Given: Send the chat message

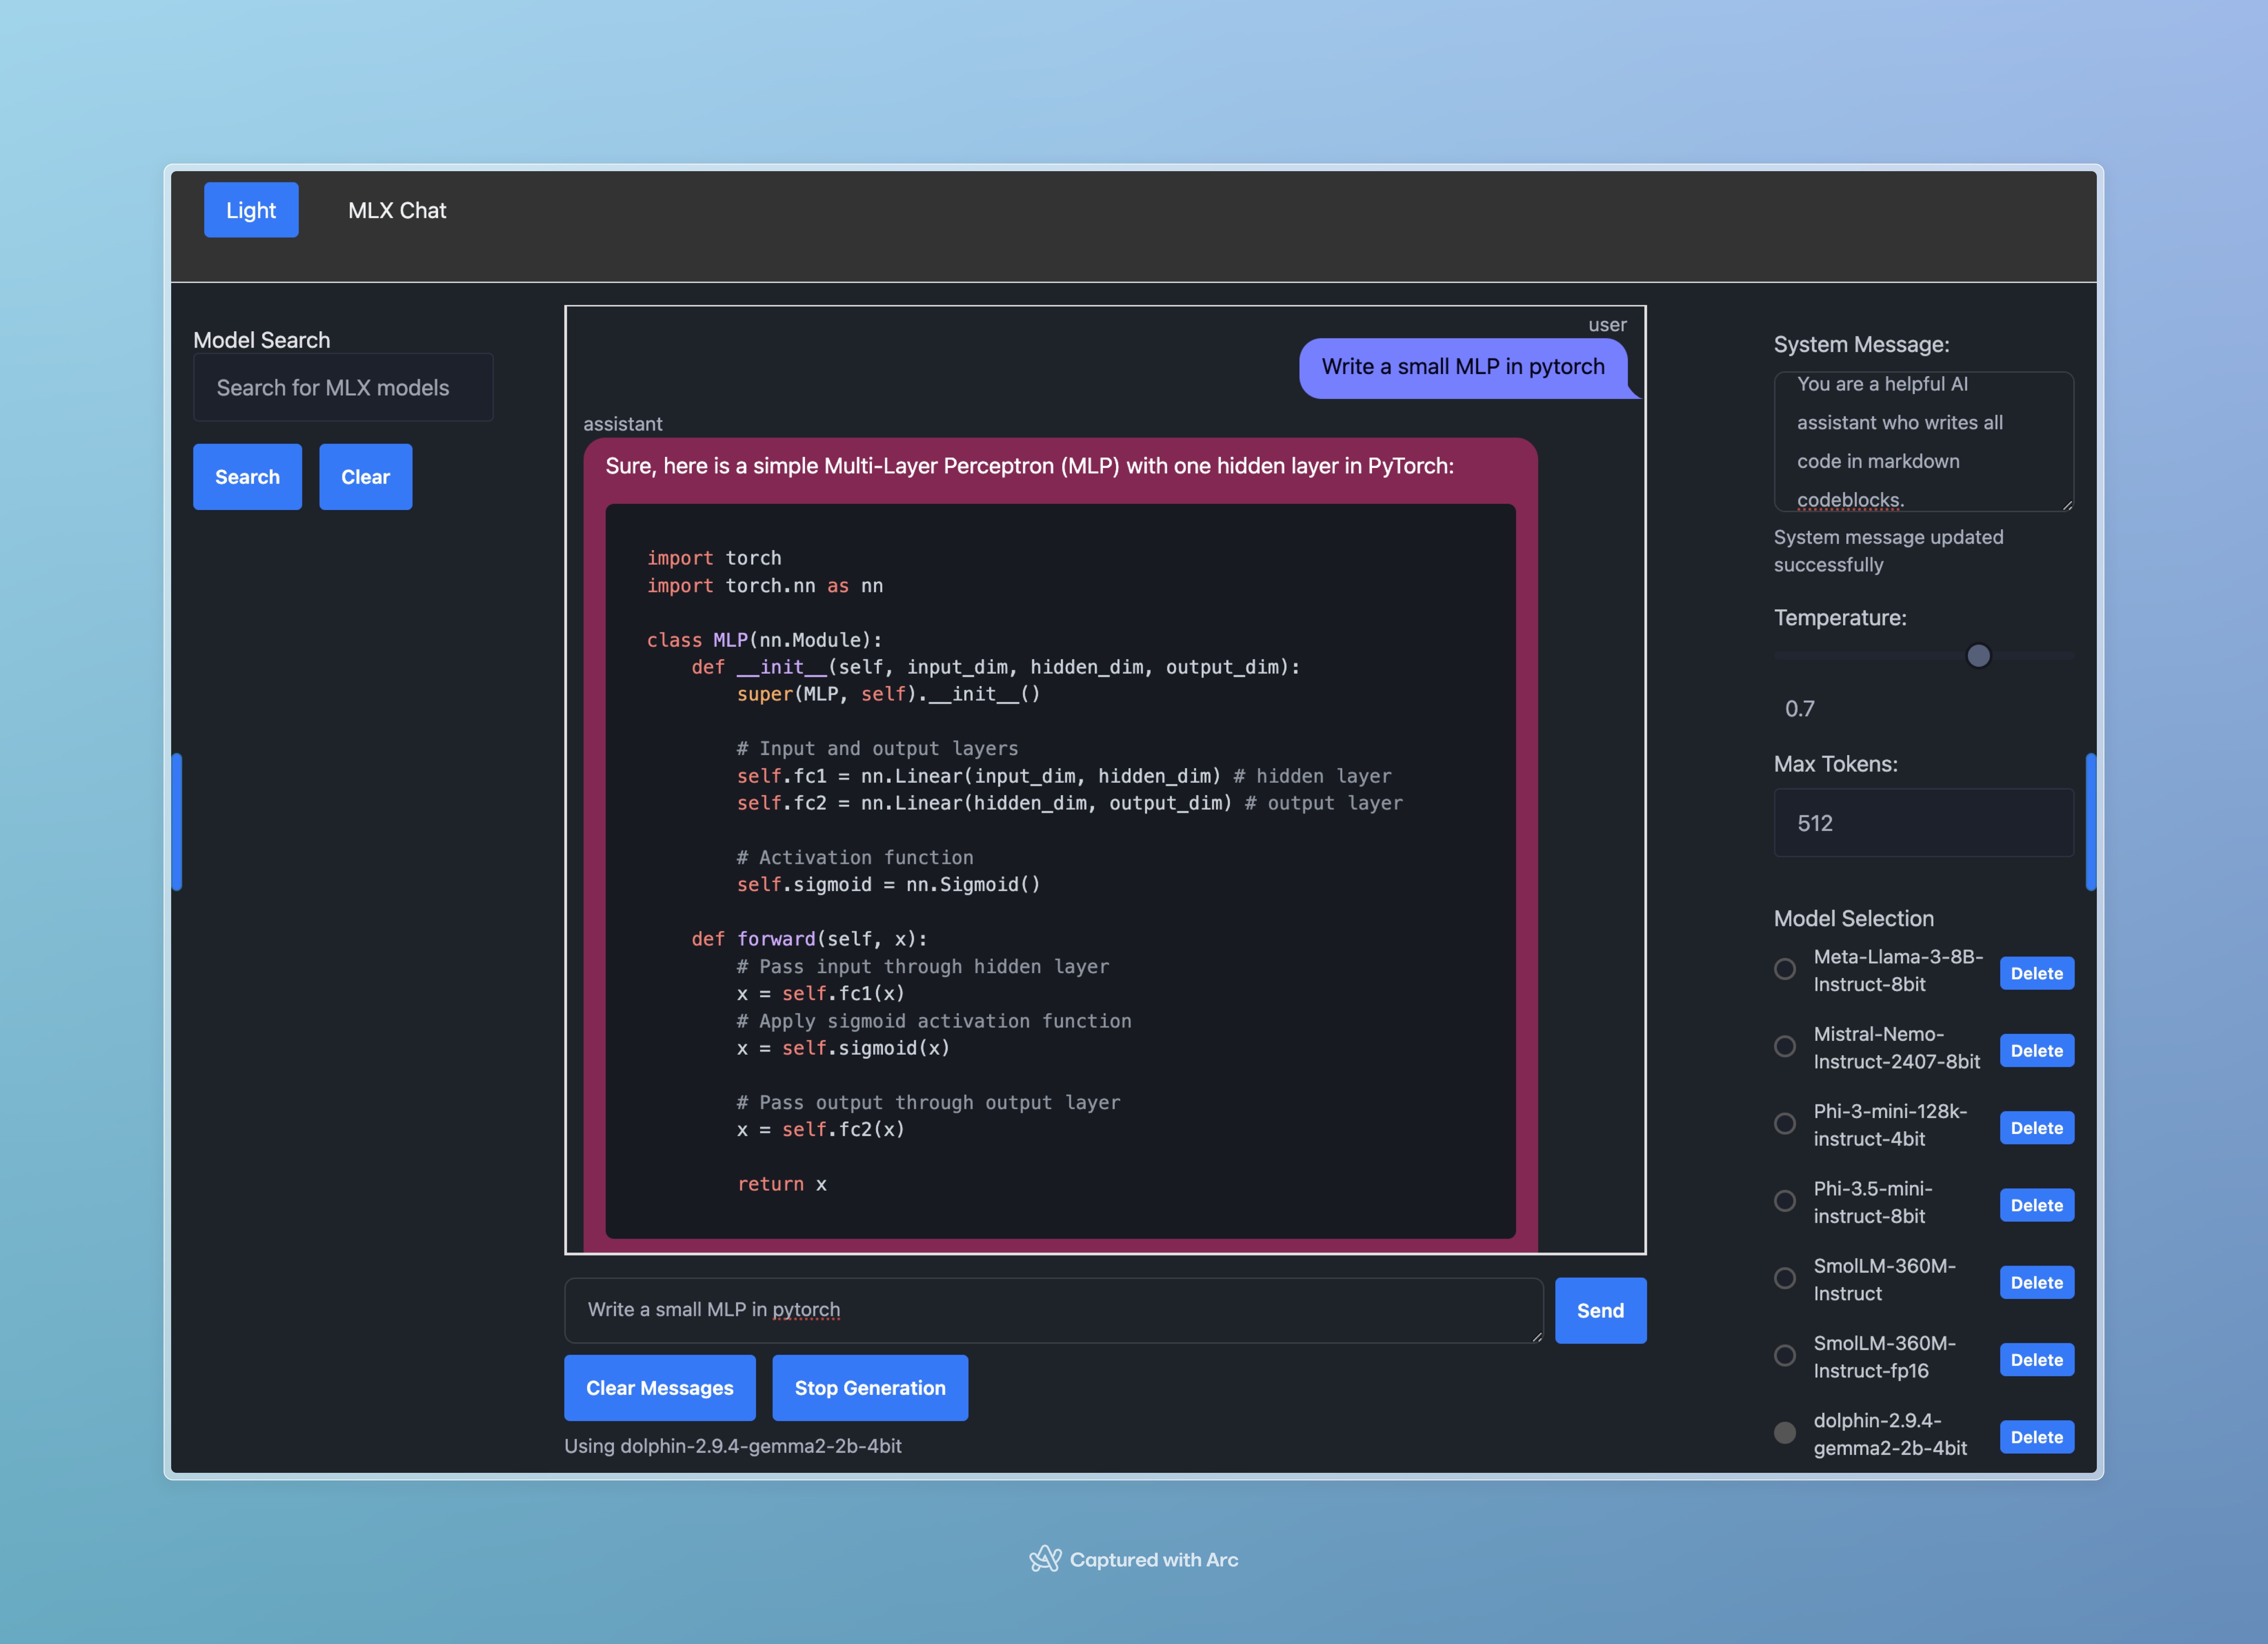Looking at the screenshot, I should point(1600,1311).
